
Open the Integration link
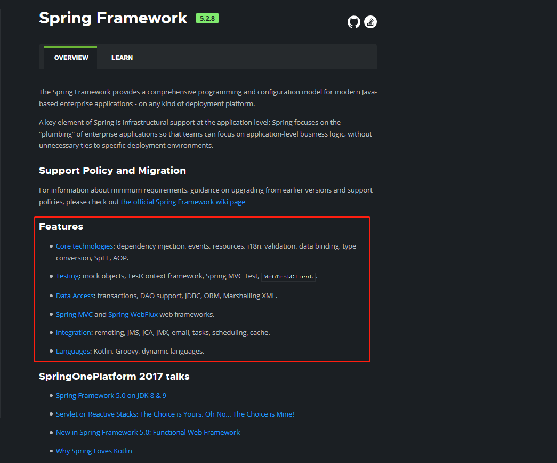[73, 332]
